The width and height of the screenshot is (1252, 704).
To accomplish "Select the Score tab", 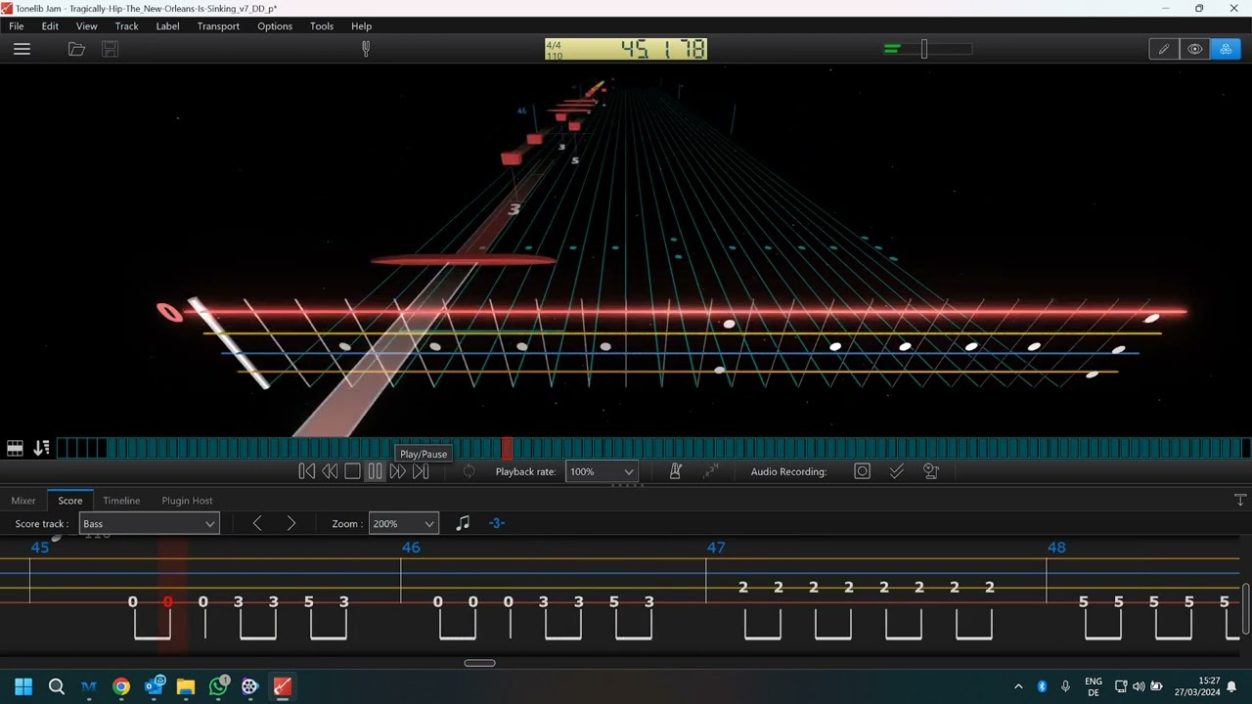I will point(70,501).
